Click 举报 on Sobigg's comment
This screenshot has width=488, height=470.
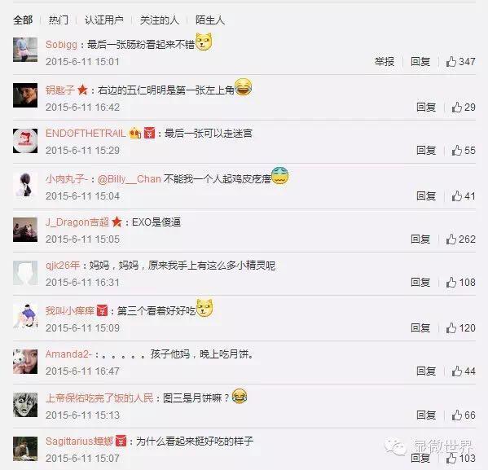coord(385,62)
